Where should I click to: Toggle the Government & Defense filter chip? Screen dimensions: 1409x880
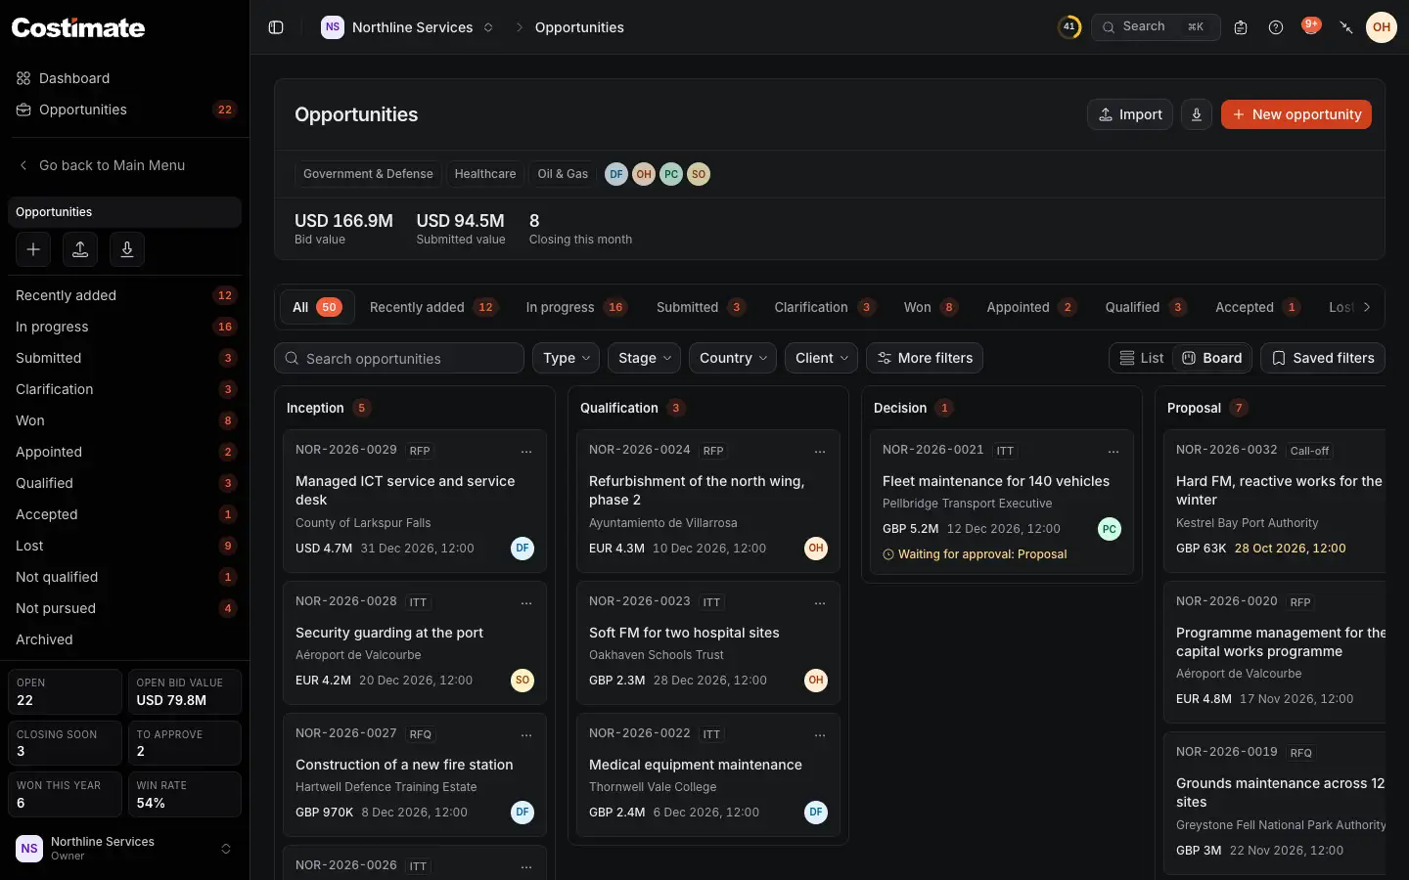[368, 174]
